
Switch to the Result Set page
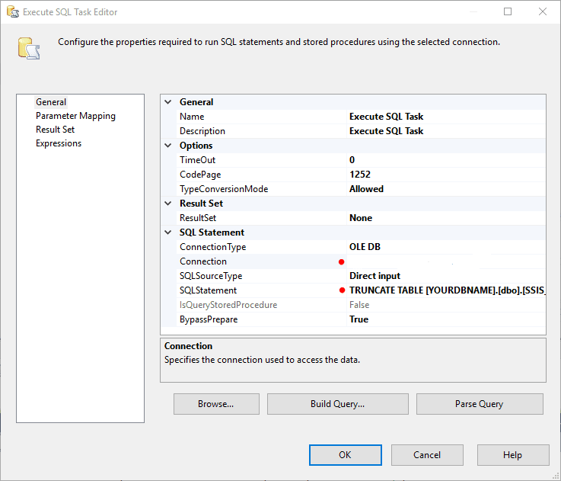[x=55, y=130]
